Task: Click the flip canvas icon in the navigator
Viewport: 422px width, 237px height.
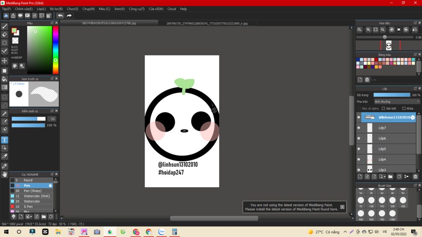Action: click(x=415, y=30)
